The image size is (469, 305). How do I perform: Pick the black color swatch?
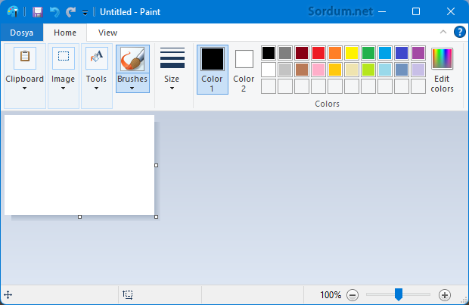click(269, 53)
